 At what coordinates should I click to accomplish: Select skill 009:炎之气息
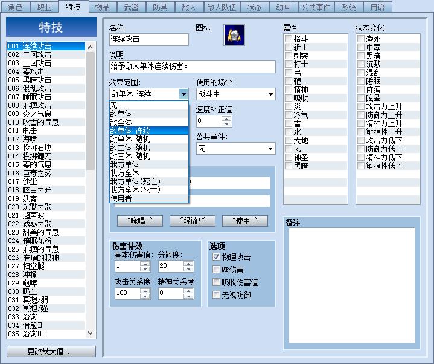click(46, 114)
